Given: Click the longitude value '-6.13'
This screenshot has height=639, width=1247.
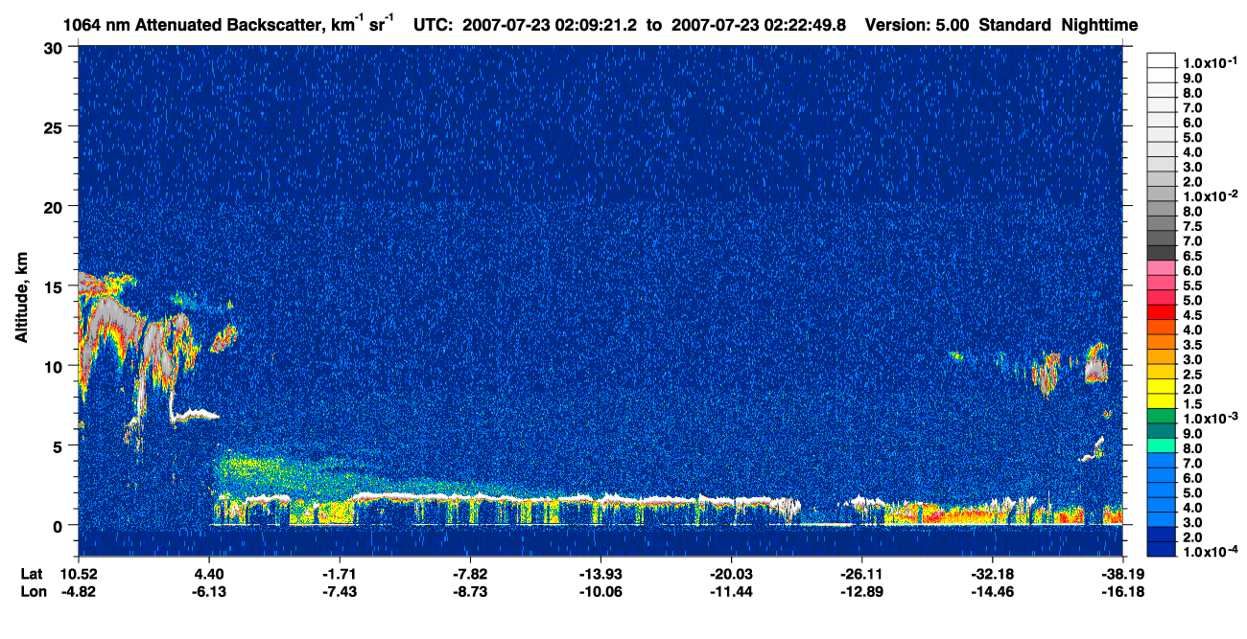Looking at the screenshot, I should tap(209, 591).
